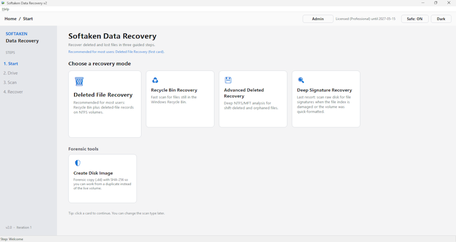Viewport: 456px width, 242px height.
Task: Click the 'Deep NTFS/MFT analysis' description
Action: coord(251,106)
